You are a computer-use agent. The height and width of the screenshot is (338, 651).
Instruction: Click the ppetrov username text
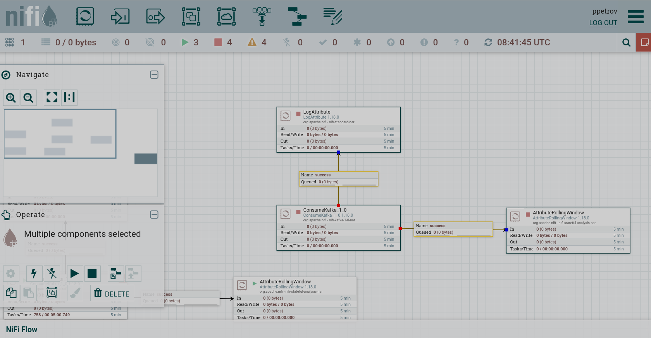coord(604,11)
